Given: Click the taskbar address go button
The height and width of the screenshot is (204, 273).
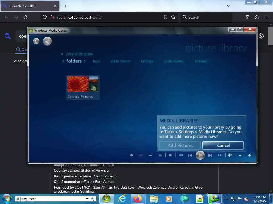Looking at the screenshot, I should tap(93, 199).
